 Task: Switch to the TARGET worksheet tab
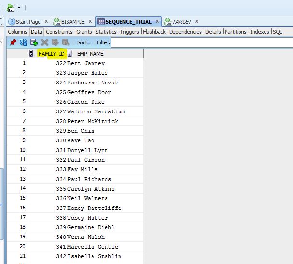(182, 22)
